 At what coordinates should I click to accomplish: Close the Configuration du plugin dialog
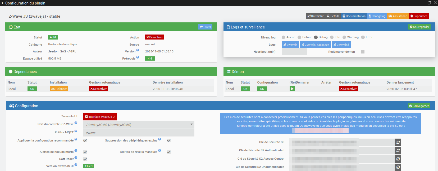[435, 3]
